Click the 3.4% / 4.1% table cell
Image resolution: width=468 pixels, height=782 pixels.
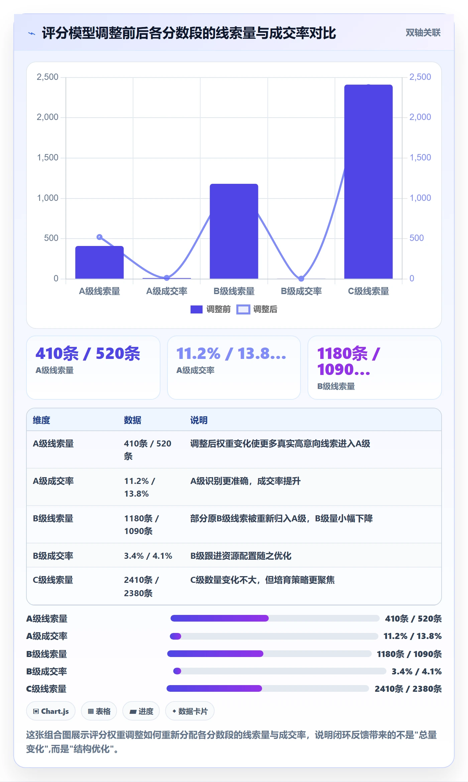pos(148,556)
